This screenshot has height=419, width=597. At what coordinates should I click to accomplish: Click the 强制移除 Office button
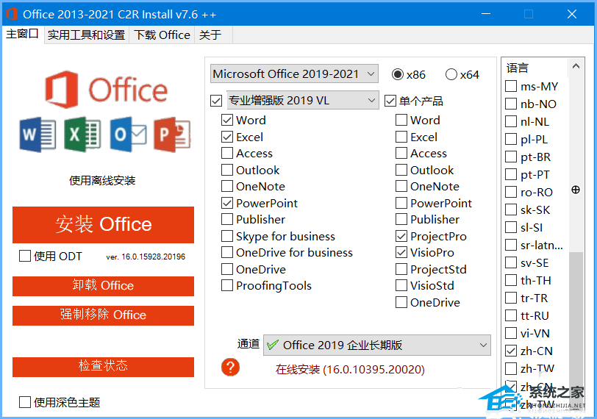(103, 315)
